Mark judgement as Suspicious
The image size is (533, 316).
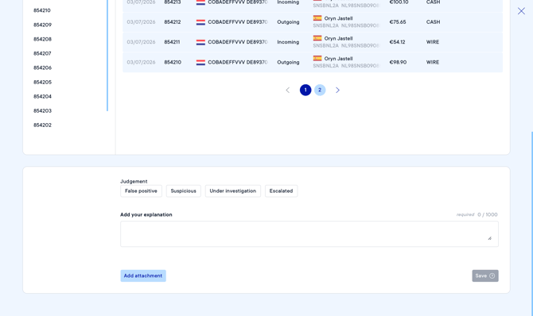coord(184,191)
